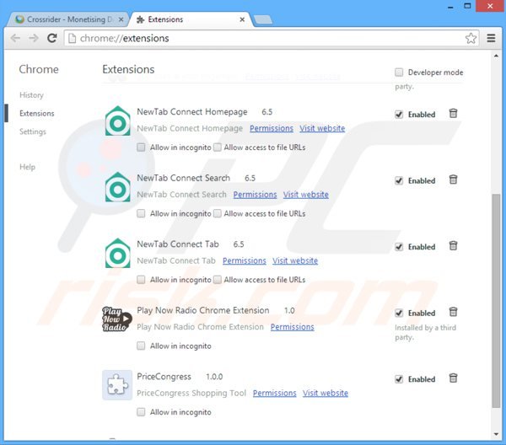Image resolution: width=506 pixels, height=445 pixels.
Task: Visit website of NewTab Connect Search
Action: (x=306, y=195)
